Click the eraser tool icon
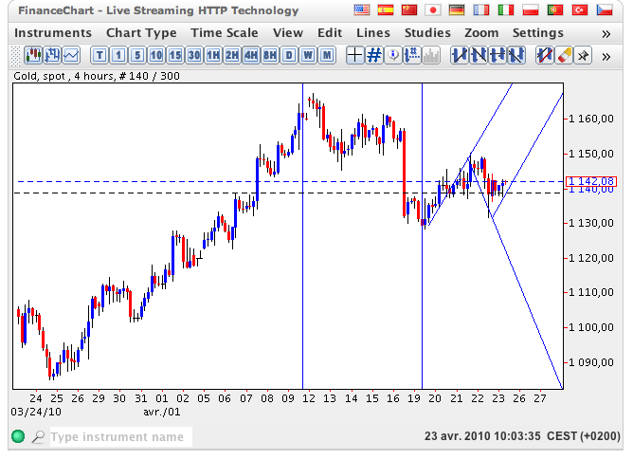Viewport: 633px width, 460px height. 564,55
